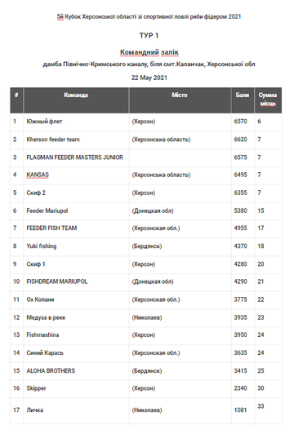Viewport: 294px width, 434px height.
Task: Click the points value 6620
Action: [240, 139]
